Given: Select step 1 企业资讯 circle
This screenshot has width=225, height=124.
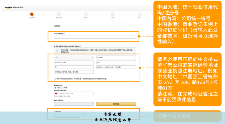Looking at the screenshot, I should pyautogui.click(x=32, y=14).
